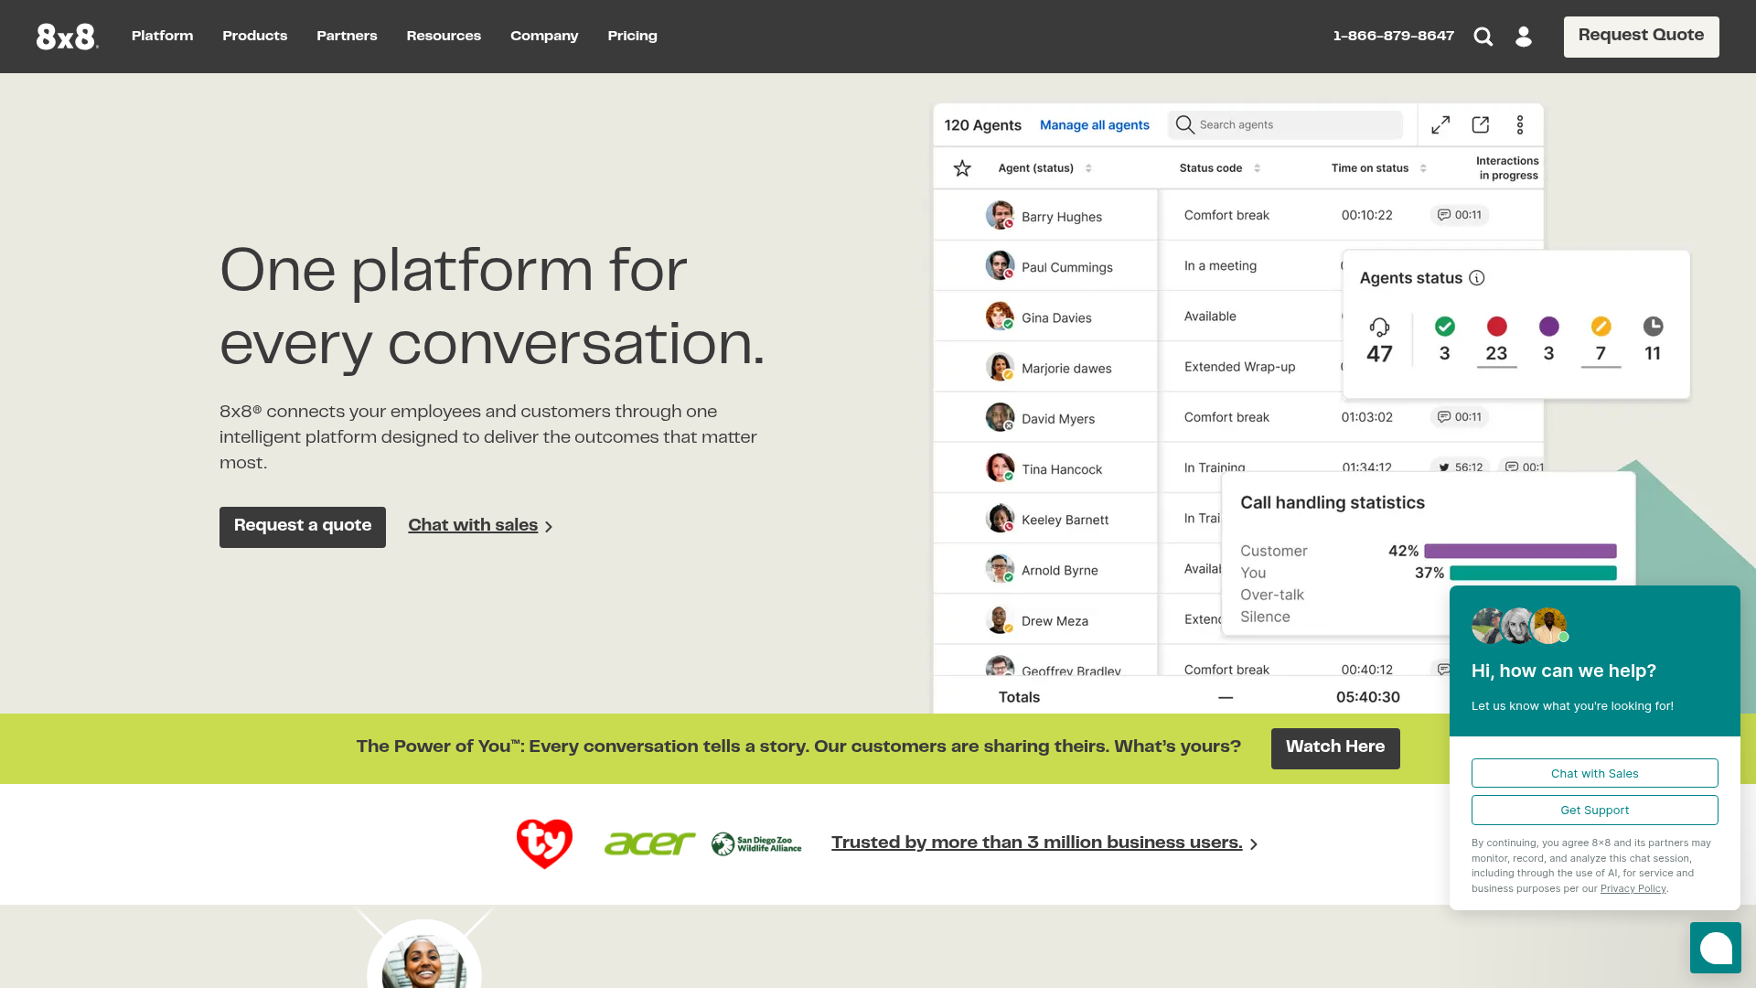The height and width of the screenshot is (988, 1756).
Task: Open the Products menu
Action: (x=254, y=36)
